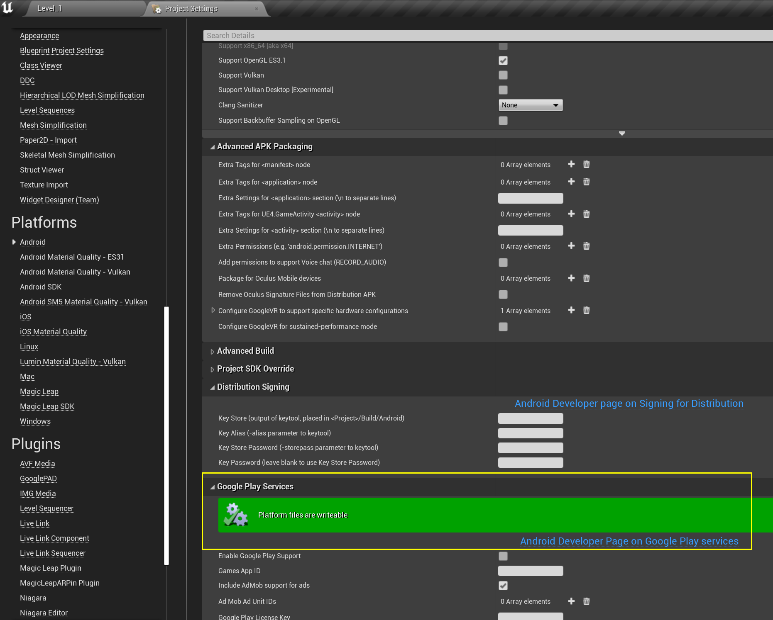This screenshot has height=620, width=773.
Task: Open Hierarchical LOD Mesh Simplification settings
Action: (82, 95)
